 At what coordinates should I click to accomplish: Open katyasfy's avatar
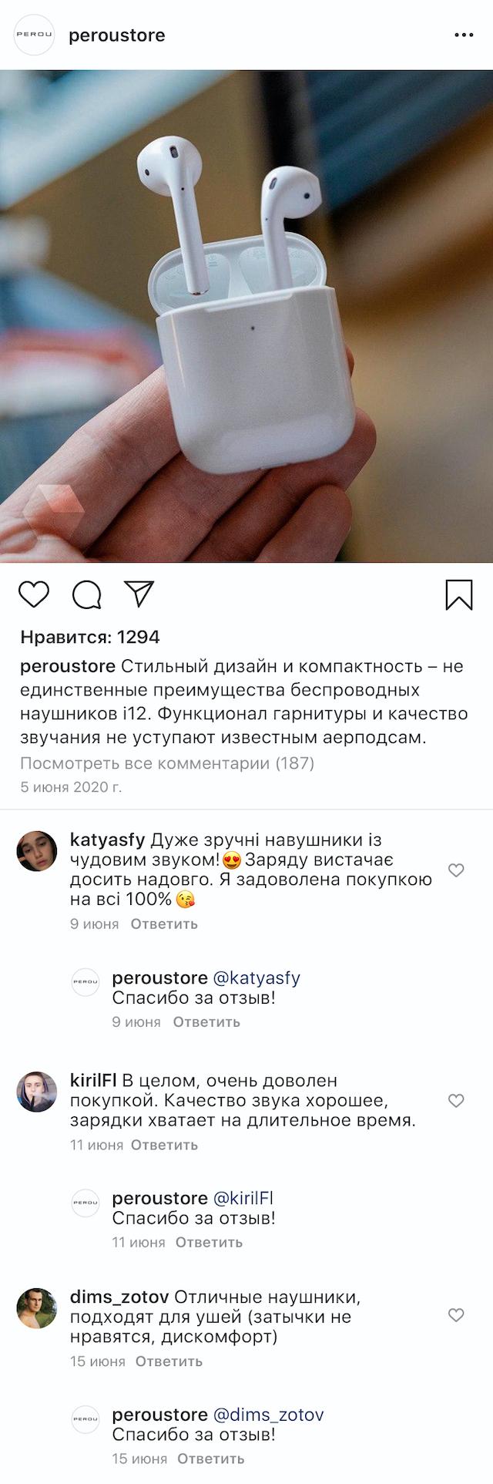coord(37,851)
